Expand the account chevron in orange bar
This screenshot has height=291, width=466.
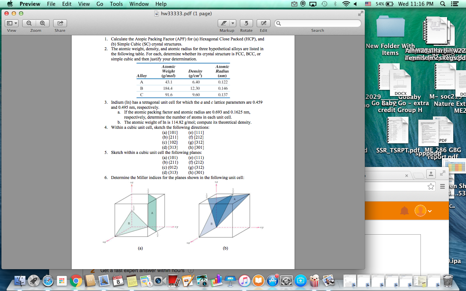[x=430, y=210]
